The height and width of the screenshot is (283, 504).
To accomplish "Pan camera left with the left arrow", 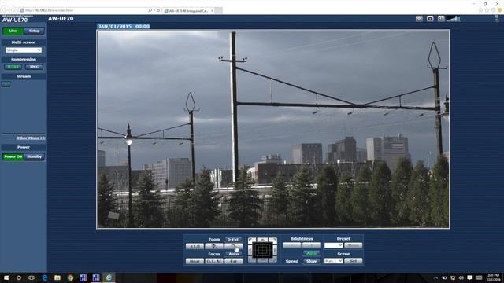I will coord(250,250).
